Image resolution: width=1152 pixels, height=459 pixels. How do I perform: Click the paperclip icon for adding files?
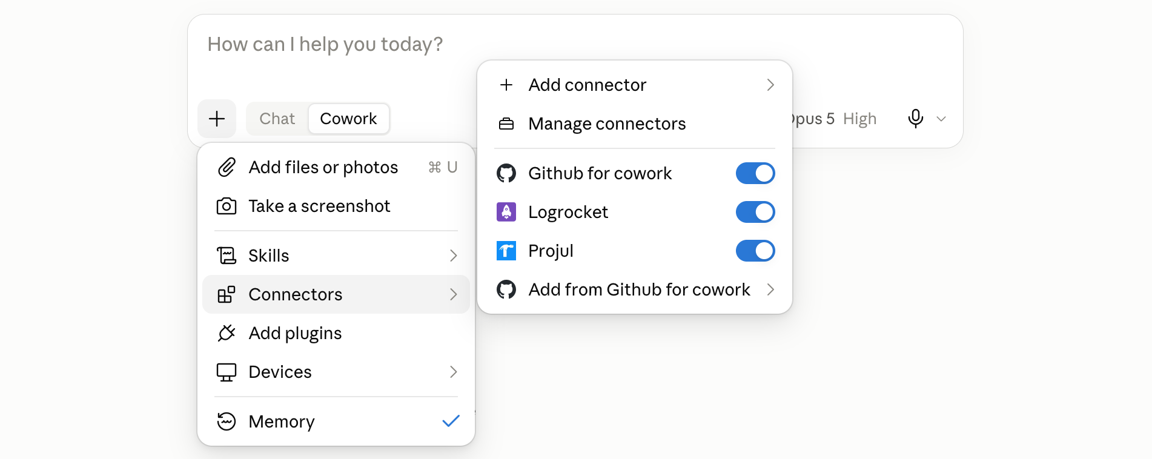227,167
